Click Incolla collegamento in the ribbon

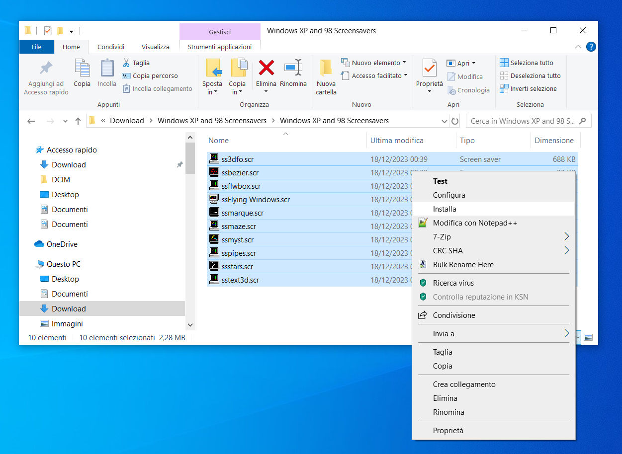[x=158, y=89]
